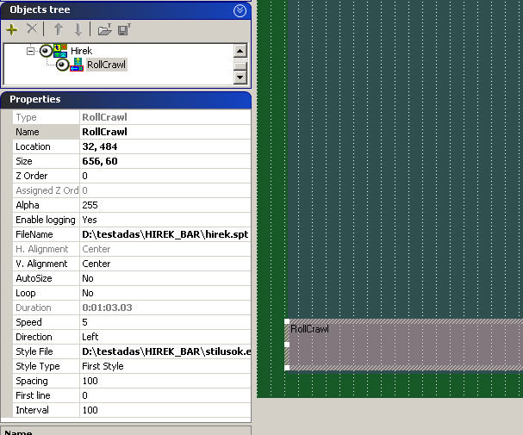Click the Type property label

coord(46,117)
